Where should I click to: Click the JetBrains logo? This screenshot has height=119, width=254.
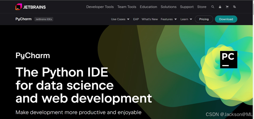click(31, 7)
